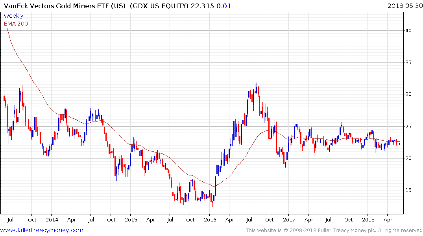Click the '2018' time axis label
This screenshot has height=236, width=423.
click(368, 219)
